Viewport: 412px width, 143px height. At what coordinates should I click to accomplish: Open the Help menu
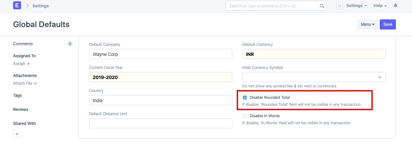380,6
